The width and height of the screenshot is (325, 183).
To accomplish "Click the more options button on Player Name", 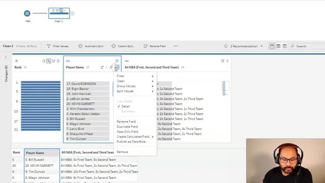I will [117, 68].
